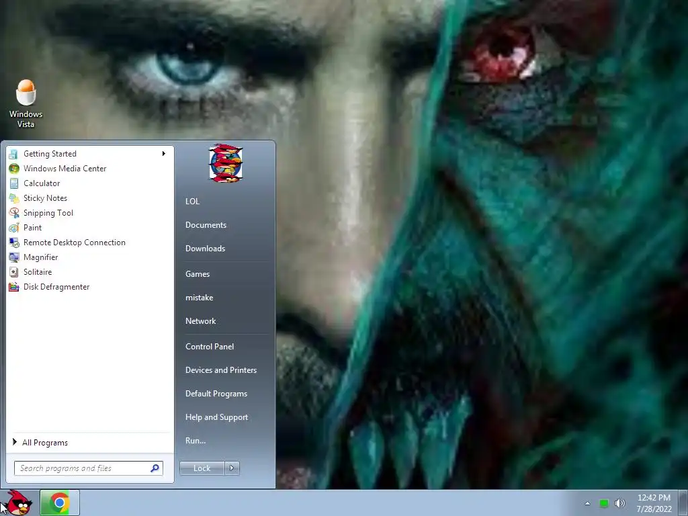Open Google Chrome from the taskbar
This screenshot has width=688, height=516.
click(x=60, y=503)
